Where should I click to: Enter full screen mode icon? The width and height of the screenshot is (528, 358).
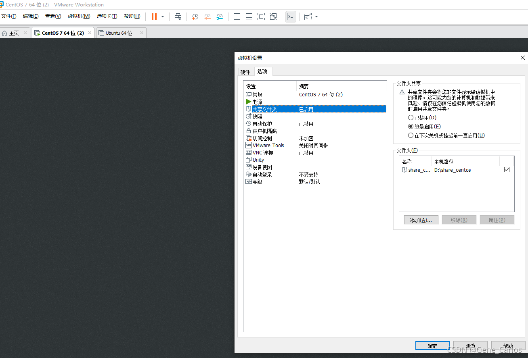[x=261, y=17]
